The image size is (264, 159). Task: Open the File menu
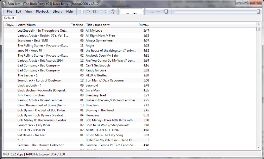pyautogui.click(x=9, y=12)
